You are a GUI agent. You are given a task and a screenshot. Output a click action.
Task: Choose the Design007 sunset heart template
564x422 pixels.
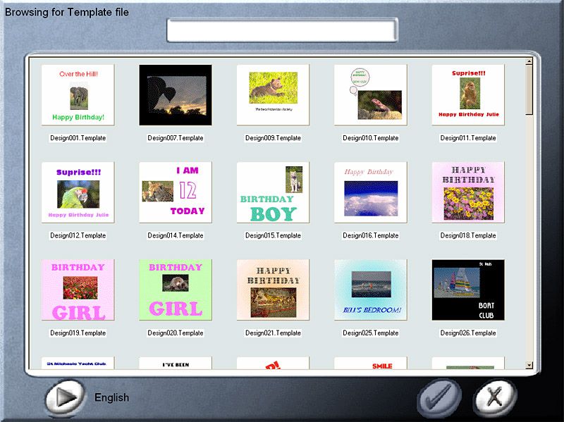pos(176,95)
